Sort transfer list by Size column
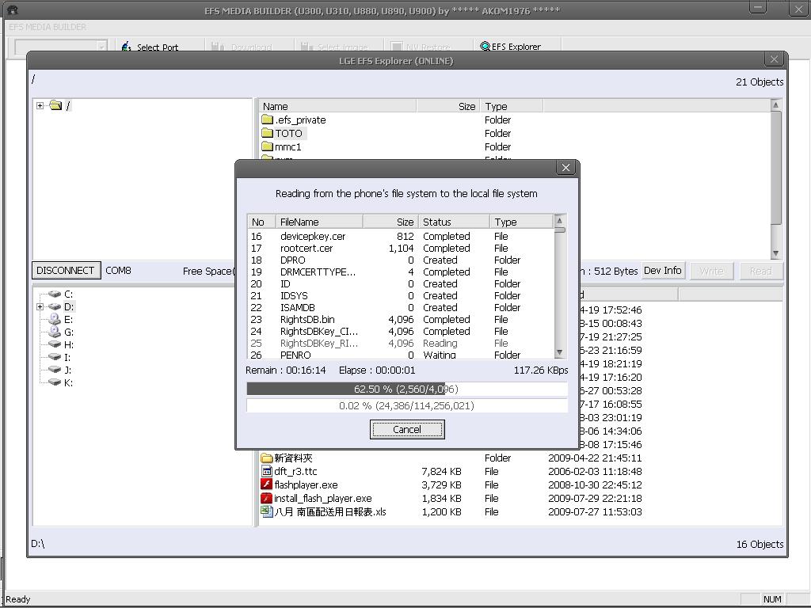The image size is (811, 608). (390, 222)
